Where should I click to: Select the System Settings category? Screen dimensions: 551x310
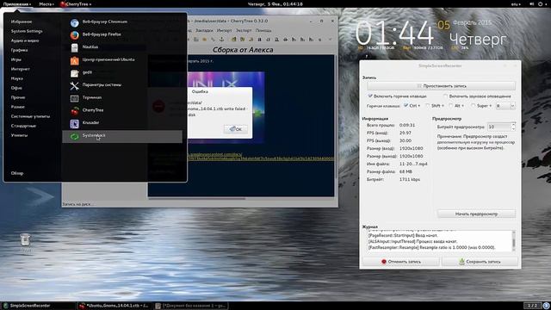click(27, 31)
